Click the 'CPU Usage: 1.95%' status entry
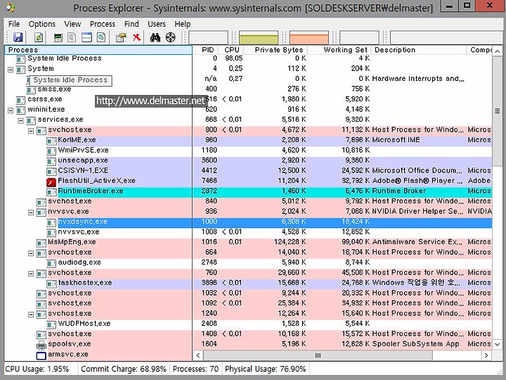506x380 pixels. click(37, 369)
